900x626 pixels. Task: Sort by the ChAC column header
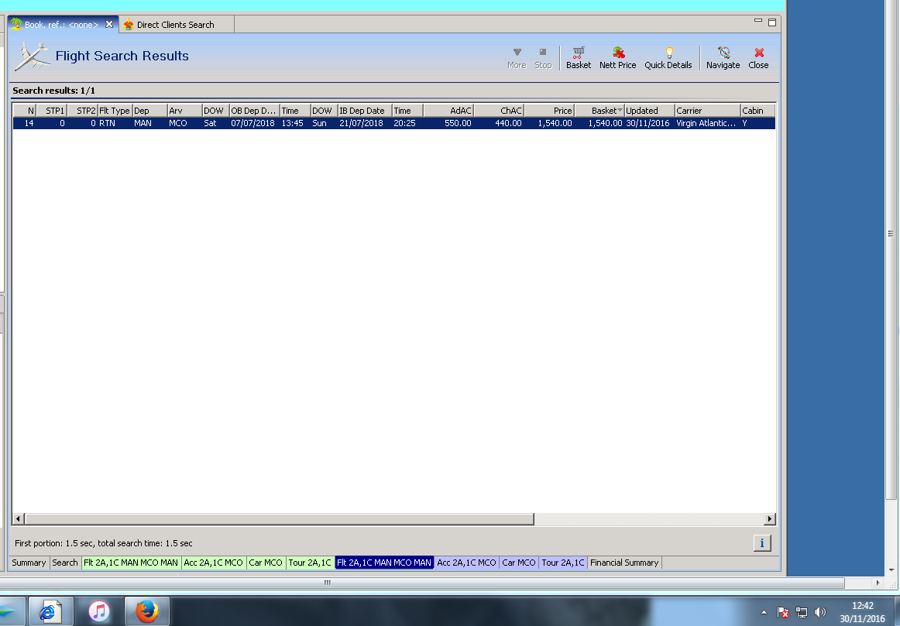click(x=500, y=111)
